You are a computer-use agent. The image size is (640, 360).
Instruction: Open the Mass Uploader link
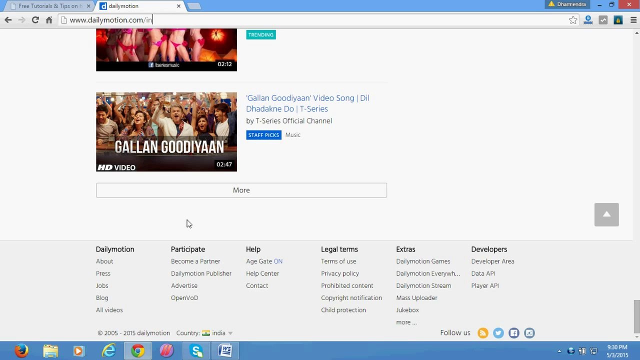[416, 298]
